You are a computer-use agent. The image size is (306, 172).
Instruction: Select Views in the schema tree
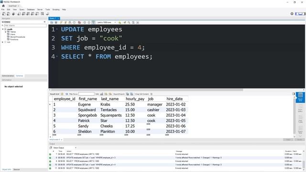(12, 34)
